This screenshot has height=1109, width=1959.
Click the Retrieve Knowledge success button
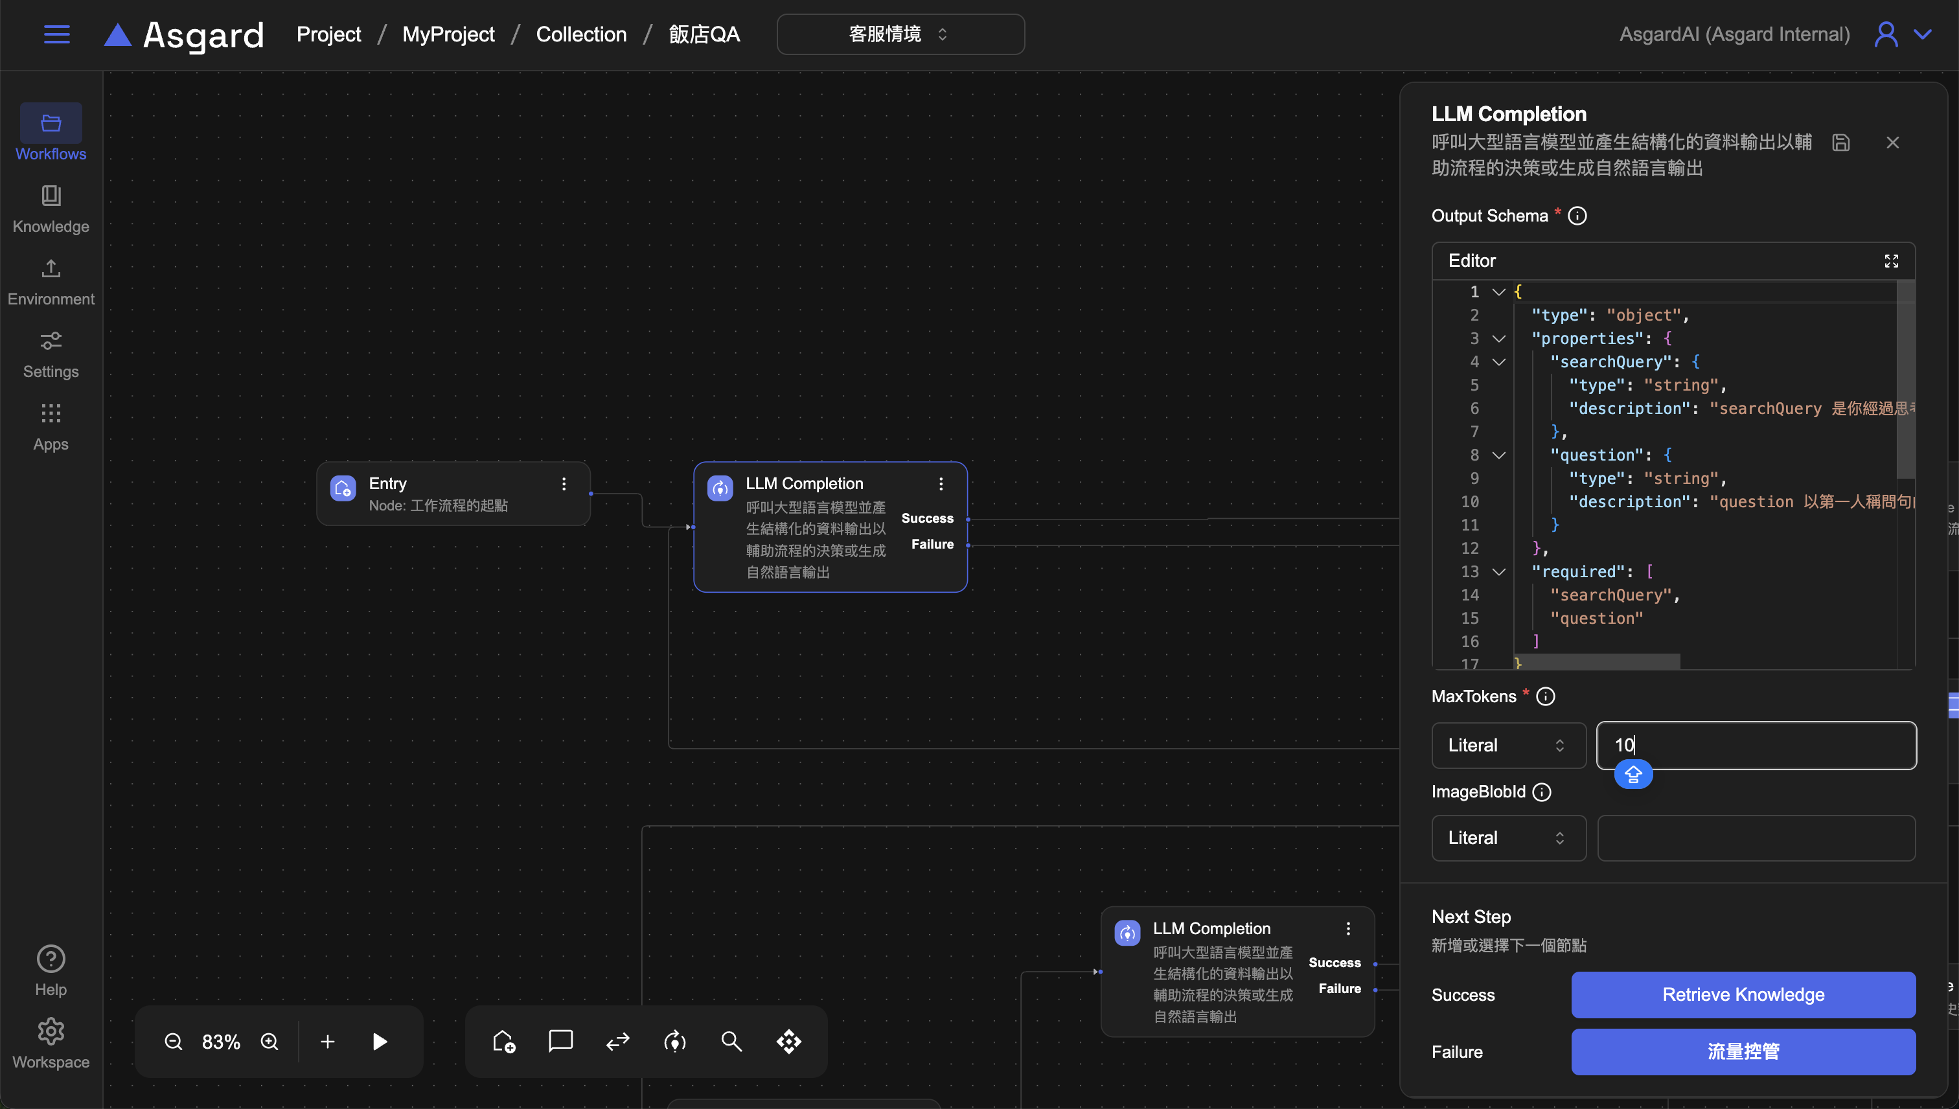[1743, 995]
